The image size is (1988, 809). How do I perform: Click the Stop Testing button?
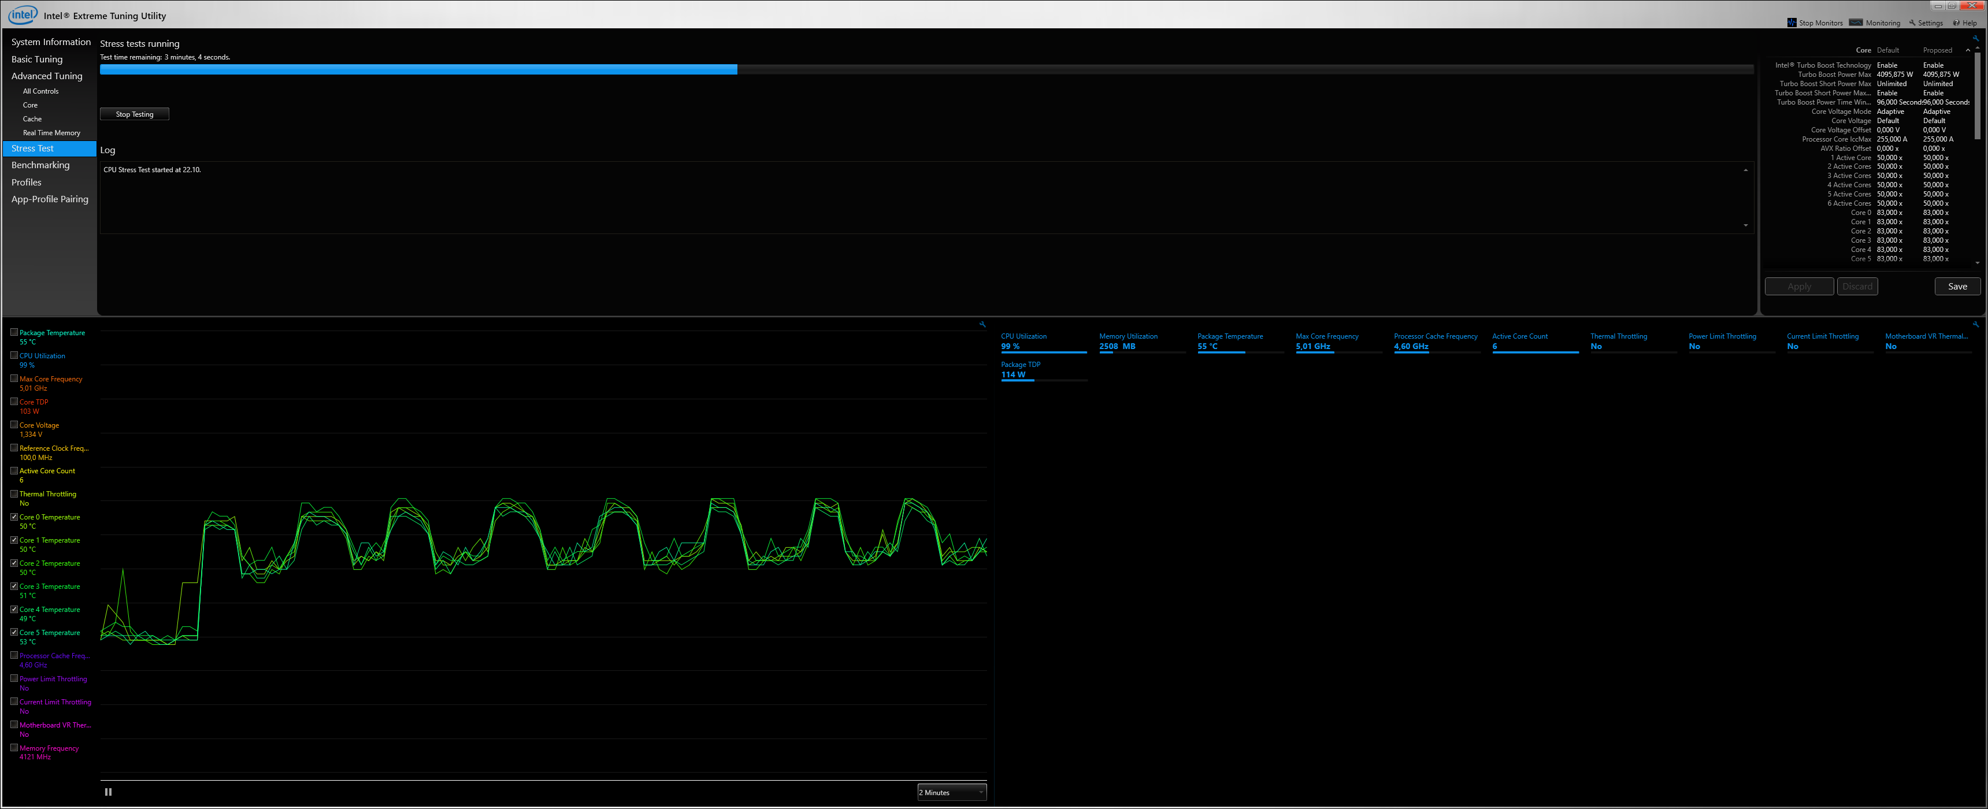click(x=134, y=113)
